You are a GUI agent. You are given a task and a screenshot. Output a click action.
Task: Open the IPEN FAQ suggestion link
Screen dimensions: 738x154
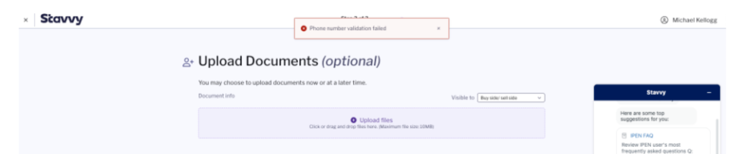[641, 136]
